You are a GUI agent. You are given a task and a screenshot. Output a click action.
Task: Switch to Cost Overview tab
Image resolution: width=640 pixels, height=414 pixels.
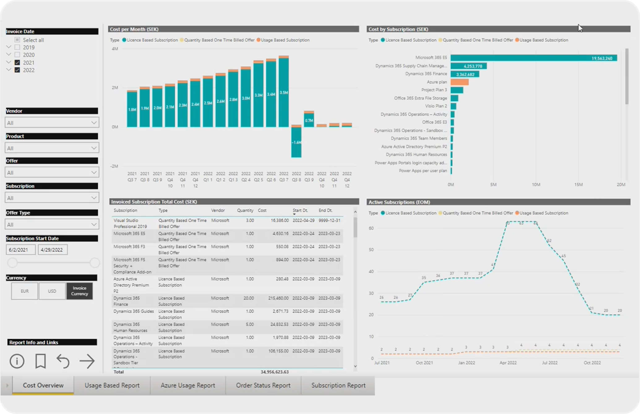click(x=43, y=385)
